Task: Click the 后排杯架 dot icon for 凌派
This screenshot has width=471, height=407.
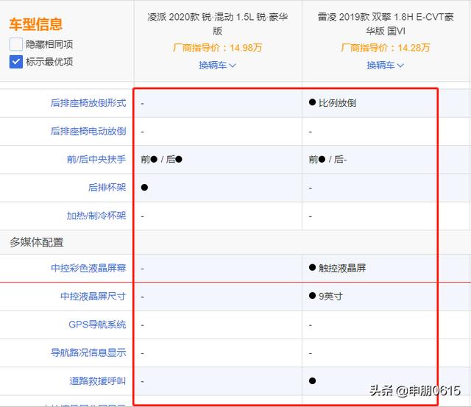Action: click(145, 188)
